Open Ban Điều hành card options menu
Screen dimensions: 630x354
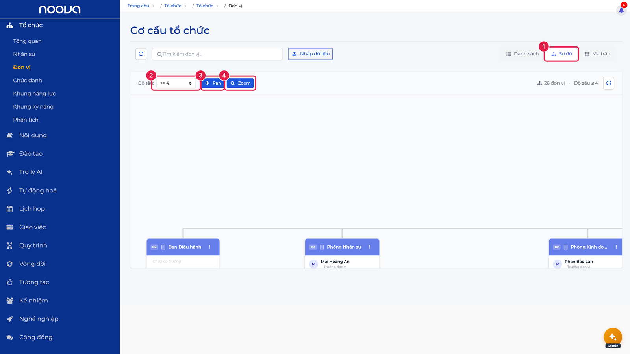click(x=209, y=247)
